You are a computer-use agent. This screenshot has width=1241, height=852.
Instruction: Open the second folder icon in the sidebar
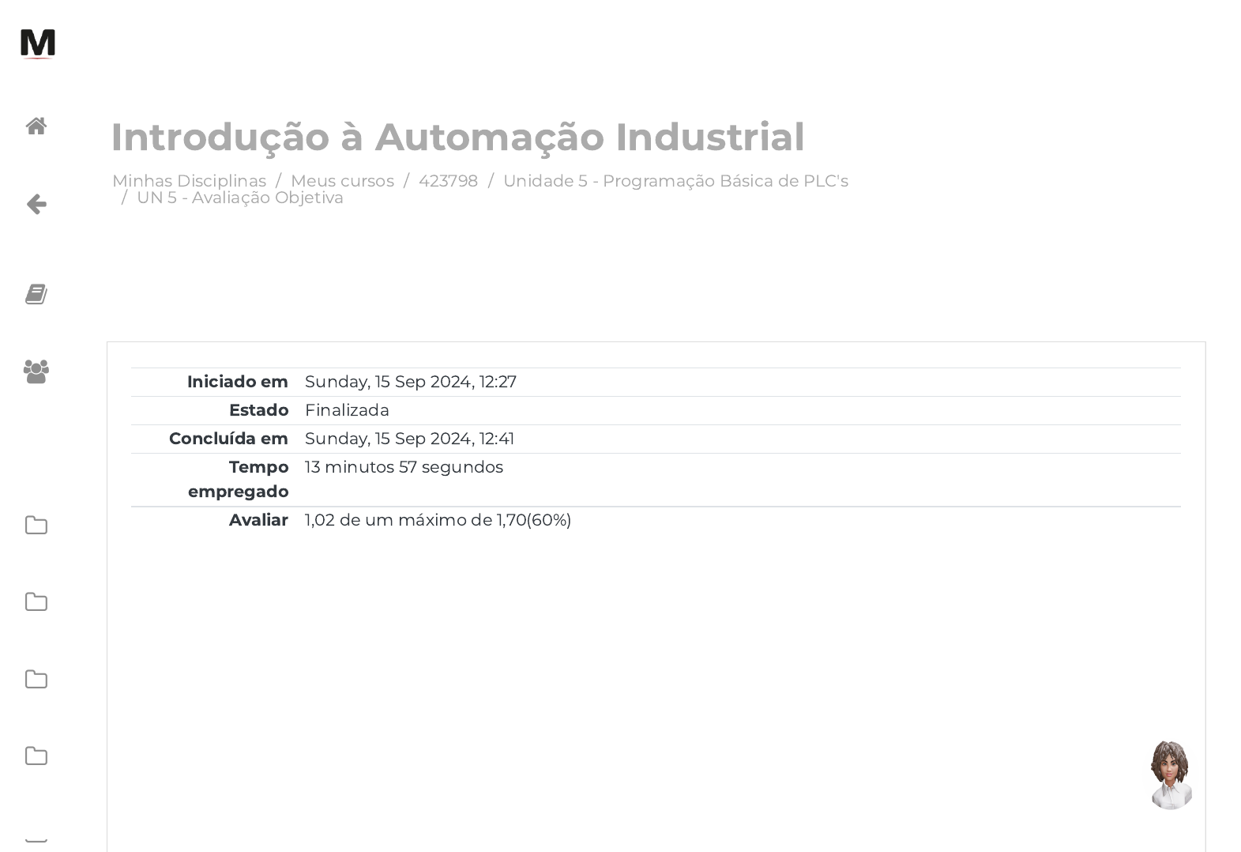click(x=36, y=602)
